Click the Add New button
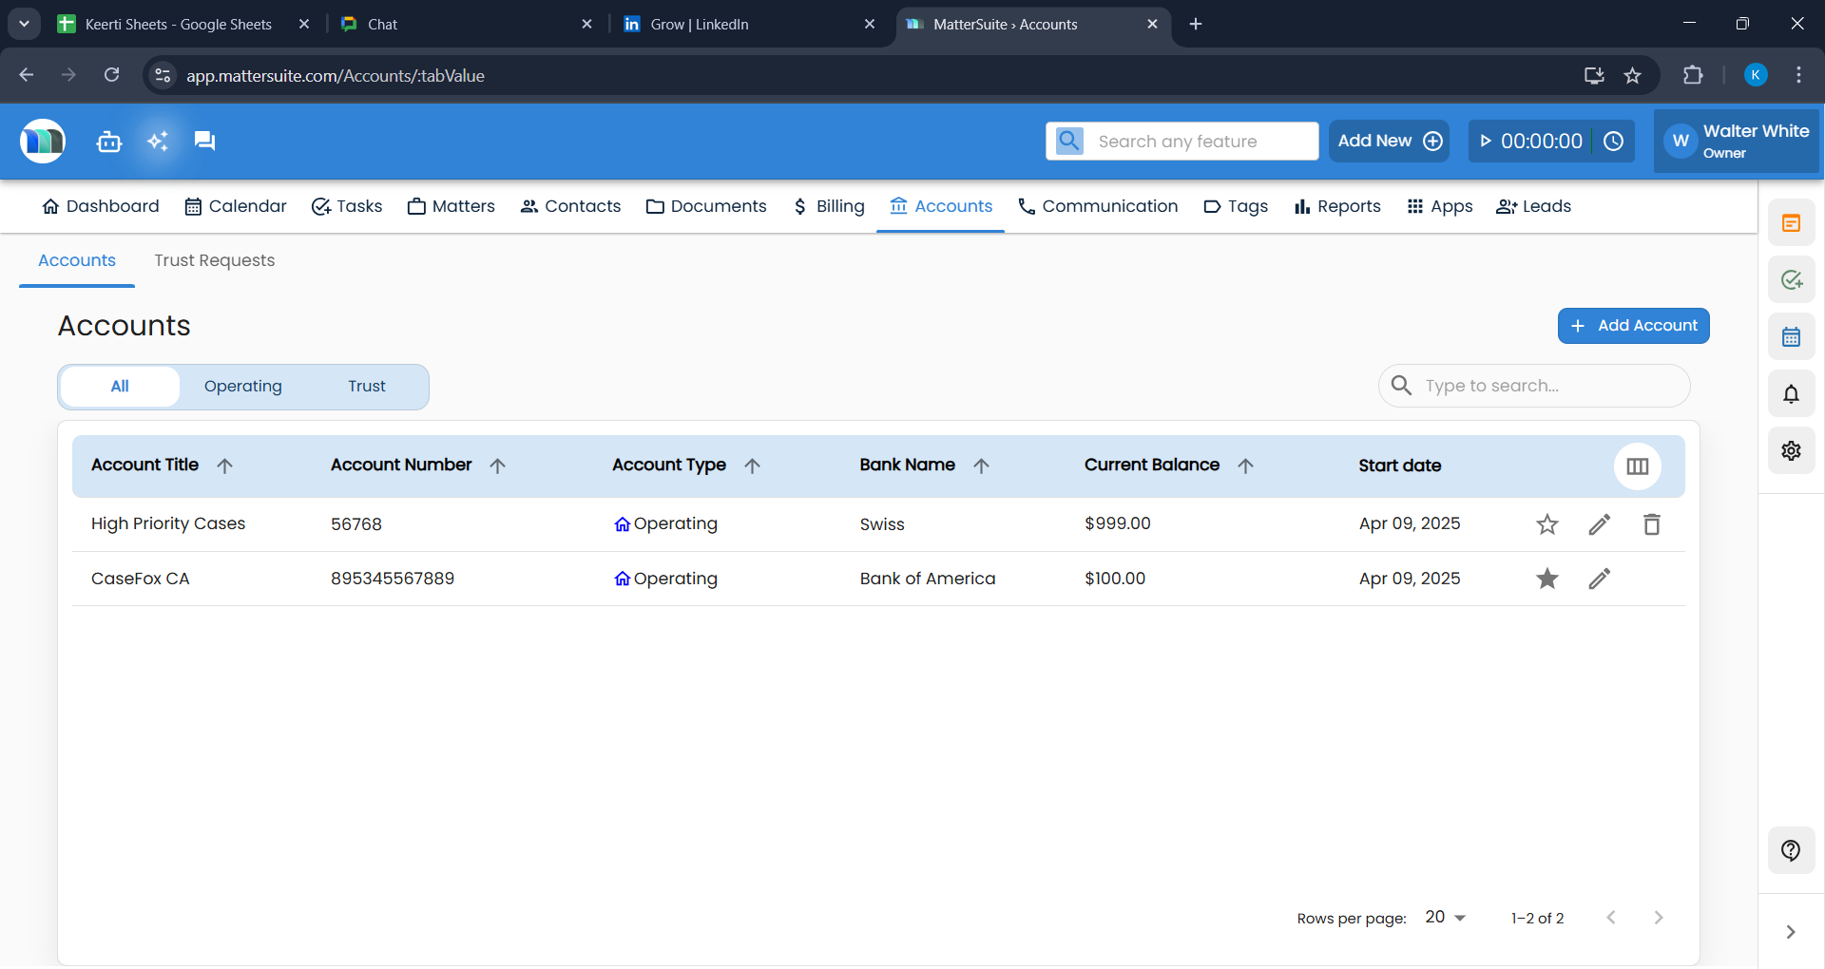Image resolution: width=1825 pixels, height=969 pixels. tap(1388, 141)
